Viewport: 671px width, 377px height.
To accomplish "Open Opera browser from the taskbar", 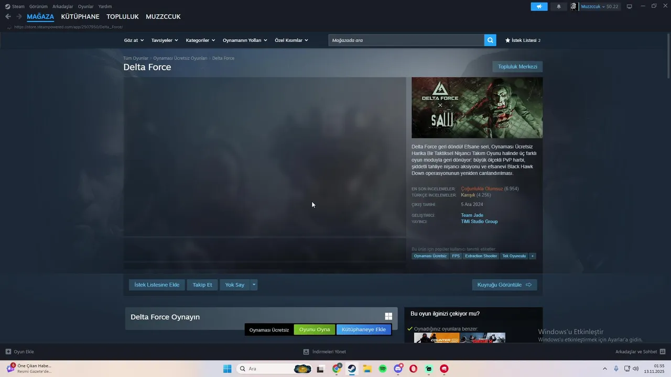I will [x=414, y=369].
